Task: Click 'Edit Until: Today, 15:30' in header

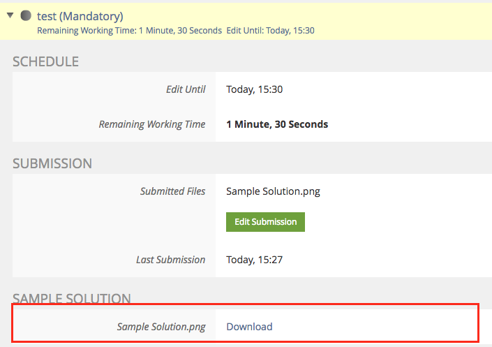Action: point(270,31)
